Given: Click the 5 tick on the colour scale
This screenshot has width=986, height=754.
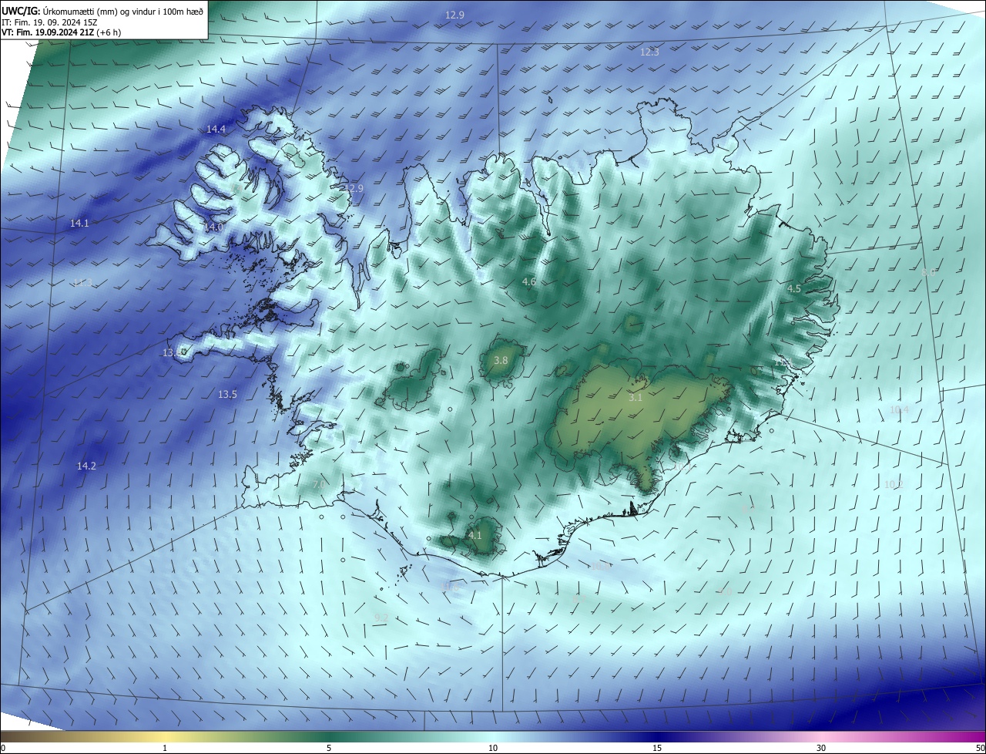Looking at the screenshot, I should pyautogui.click(x=329, y=749).
